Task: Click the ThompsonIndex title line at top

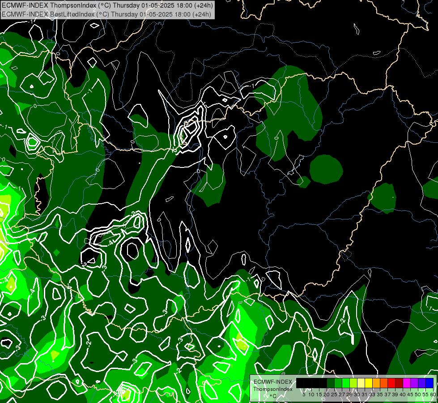Action: point(107,5)
